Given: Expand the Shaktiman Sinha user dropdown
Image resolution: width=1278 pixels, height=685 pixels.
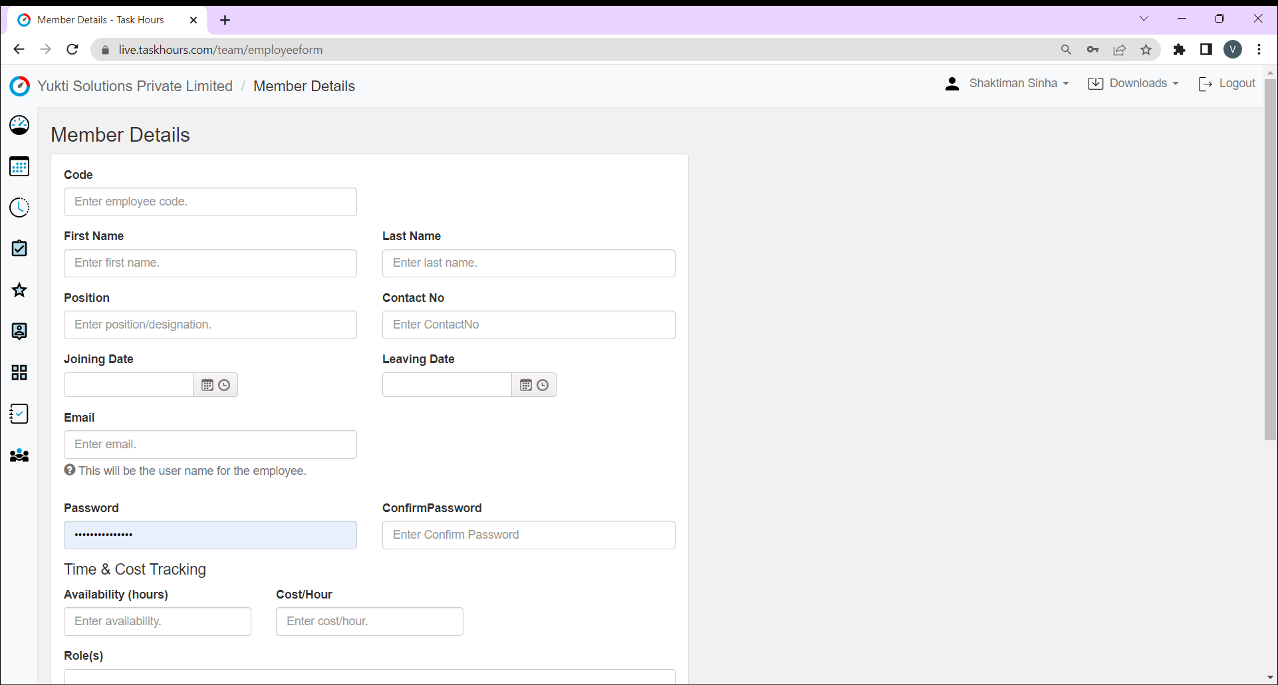Looking at the screenshot, I should tap(1019, 83).
